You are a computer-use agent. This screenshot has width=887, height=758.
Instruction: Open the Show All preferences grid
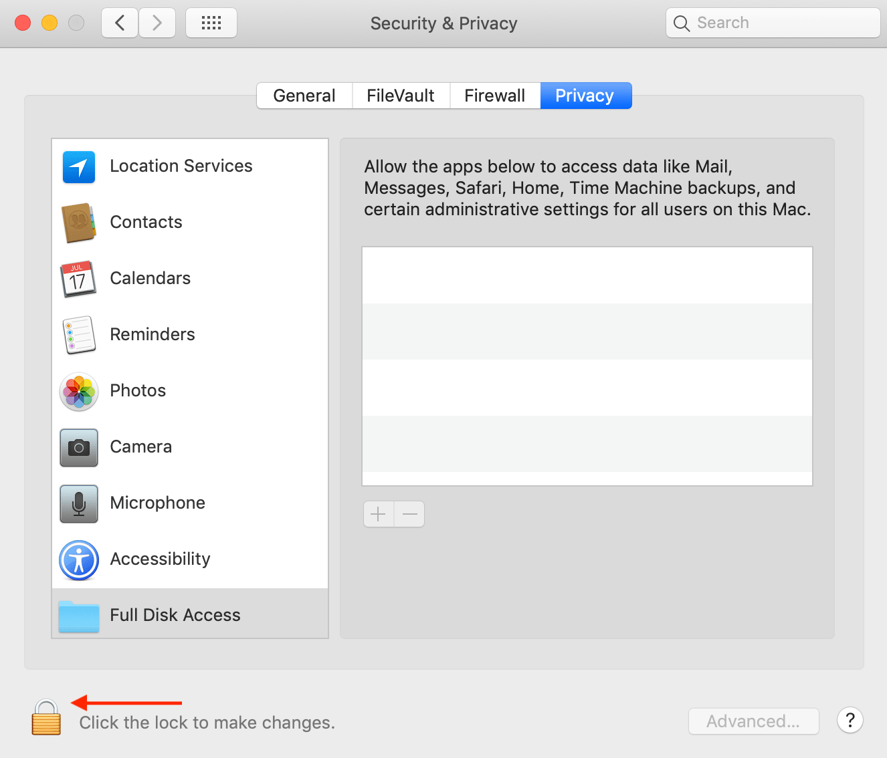211,22
